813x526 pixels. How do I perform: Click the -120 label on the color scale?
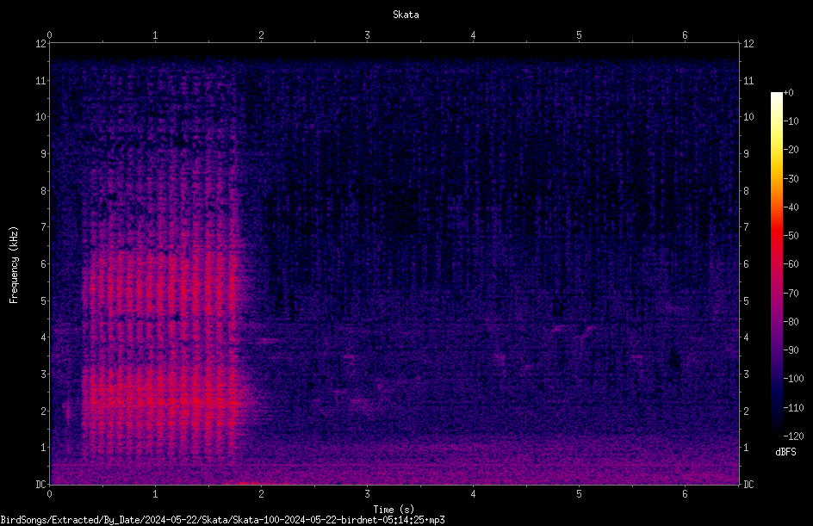[x=793, y=436]
